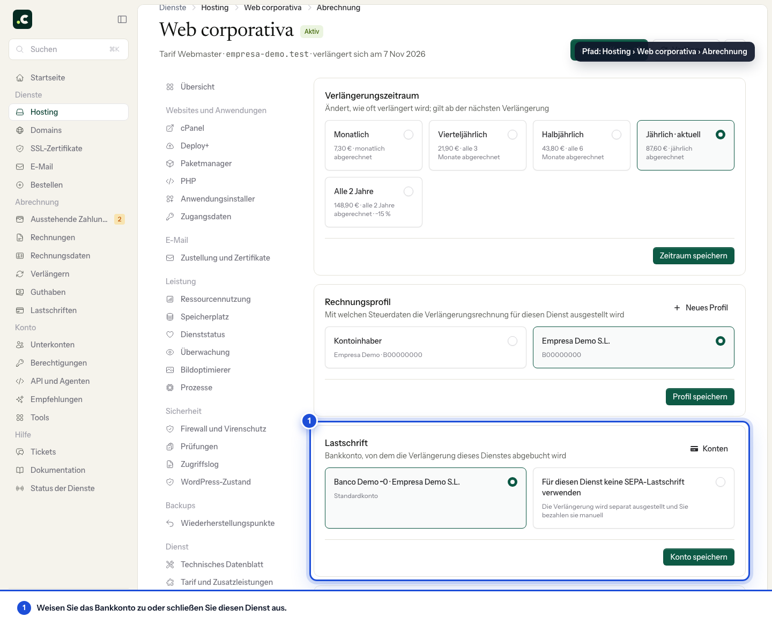Click the Status der Dienste signal icon
This screenshot has height=624, width=772.
[x=20, y=488]
